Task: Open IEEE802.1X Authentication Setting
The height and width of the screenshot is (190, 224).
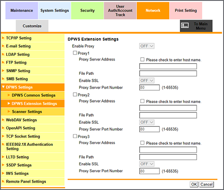Action: point(32,146)
